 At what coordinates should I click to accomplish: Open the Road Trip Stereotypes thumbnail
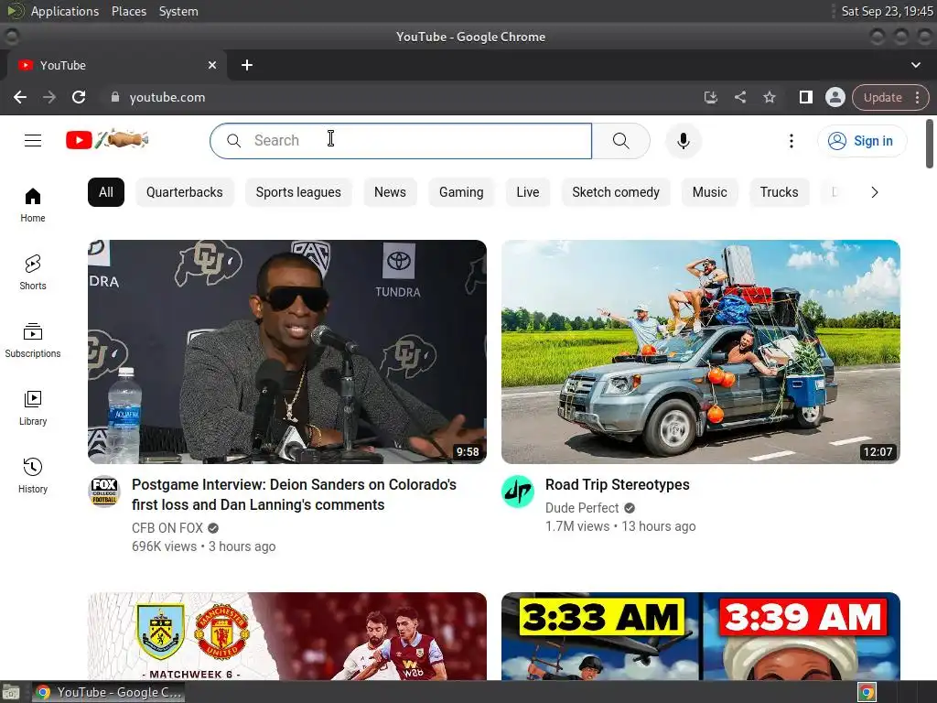tap(700, 351)
